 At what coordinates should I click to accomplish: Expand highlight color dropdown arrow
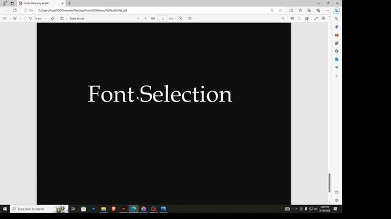(x=21, y=18)
